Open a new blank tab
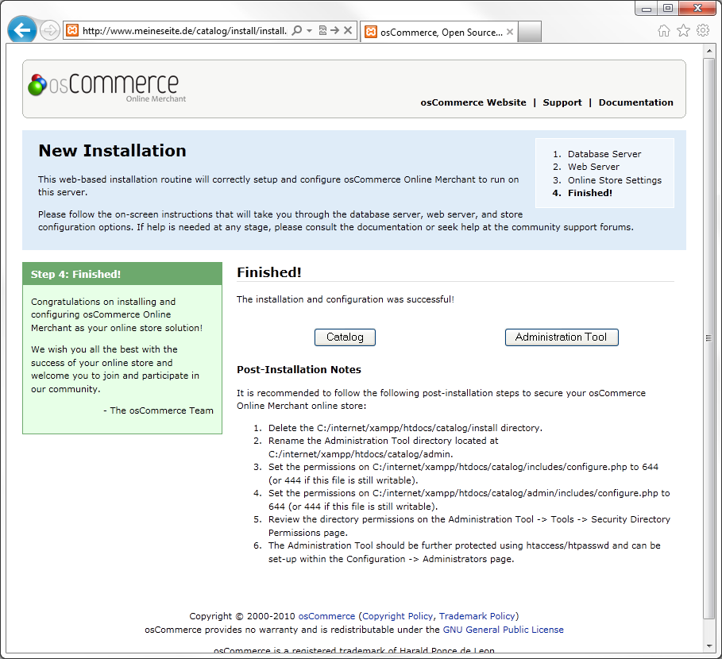The width and height of the screenshot is (722, 659). pos(530,33)
